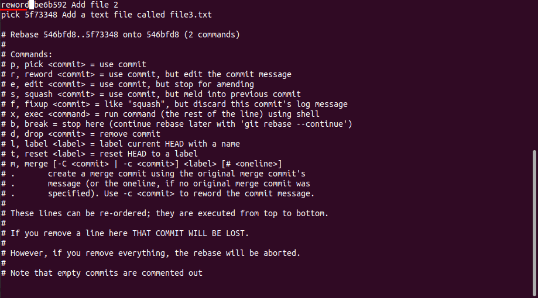
Task: Click the '# Rebase 546bfd8..5f73348' comment line
Action: point(121,34)
